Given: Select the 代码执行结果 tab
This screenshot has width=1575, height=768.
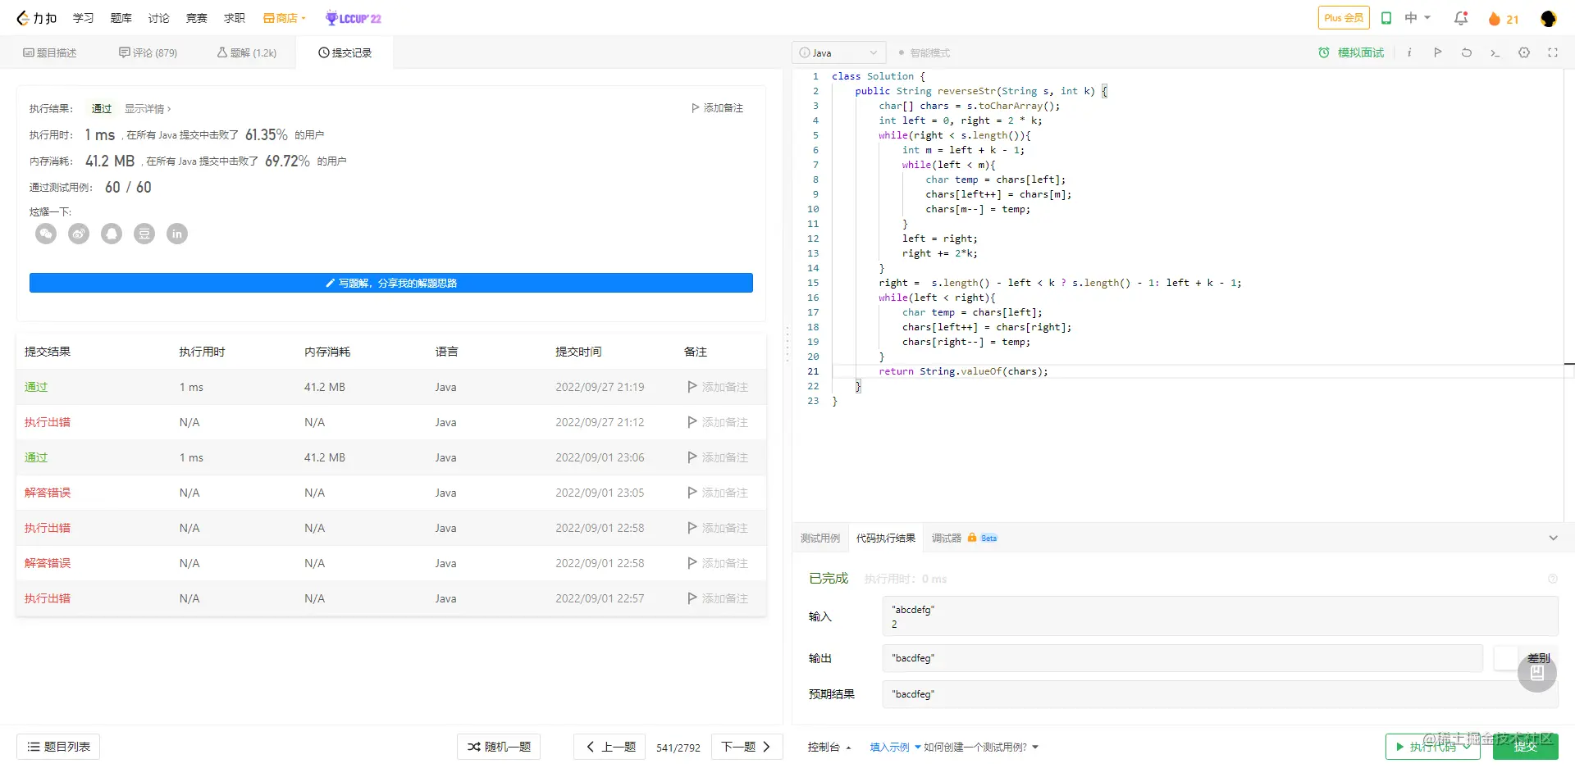Looking at the screenshot, I should pyautogui.click(x=886, y=539).
